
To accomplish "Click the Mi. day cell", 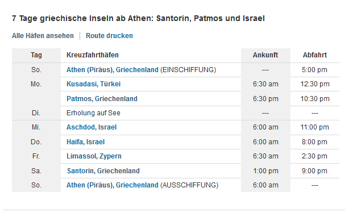I will pyautogui.click(x=36, y=127).
